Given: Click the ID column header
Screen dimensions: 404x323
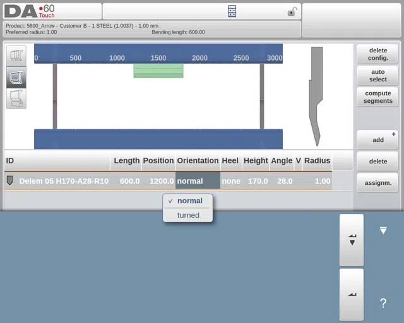Looking at the screenshot, I should [57, 161].
